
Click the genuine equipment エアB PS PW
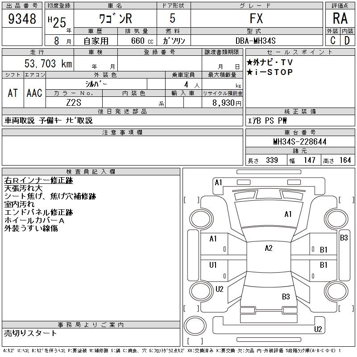click(x=267, y=120)
